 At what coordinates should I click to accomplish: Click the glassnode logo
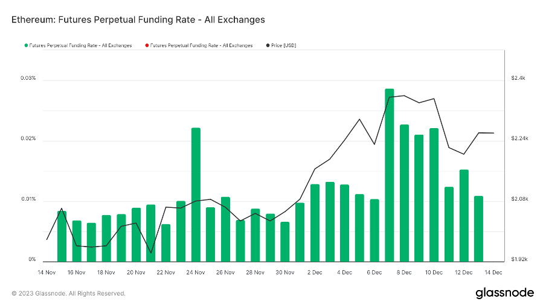click(x=504, y=292)
